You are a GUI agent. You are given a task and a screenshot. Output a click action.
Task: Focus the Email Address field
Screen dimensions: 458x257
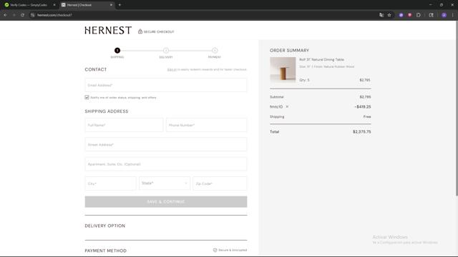point(166,85)
